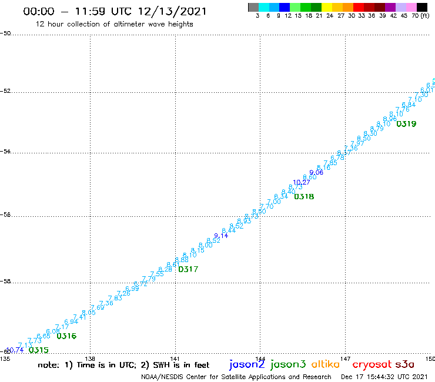Select the orange 30 ft legend swatch
Image resolution: width=435 pixels, height=382 pixels.
pos(348,8)
